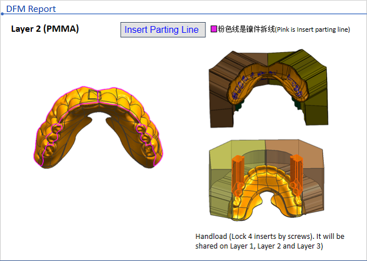Screen dimensions: 367x261
Task: Select the Layer 2 (PMMA) heading
Action: (45, 28)
